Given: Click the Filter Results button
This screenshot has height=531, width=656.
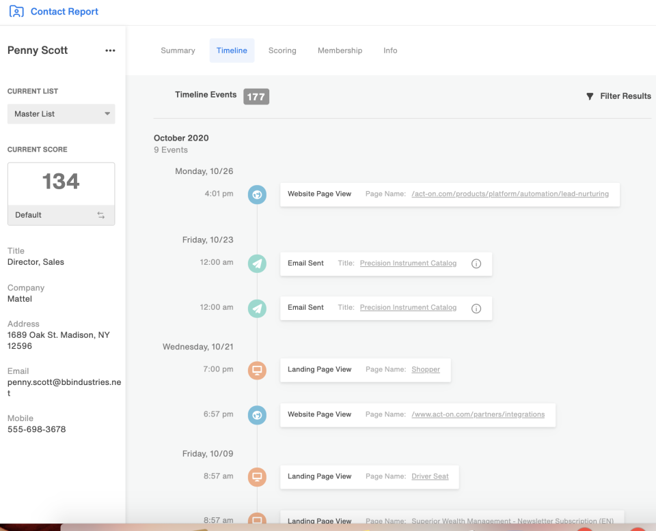Looking at the screenshot, I should (x=618, y=96).
